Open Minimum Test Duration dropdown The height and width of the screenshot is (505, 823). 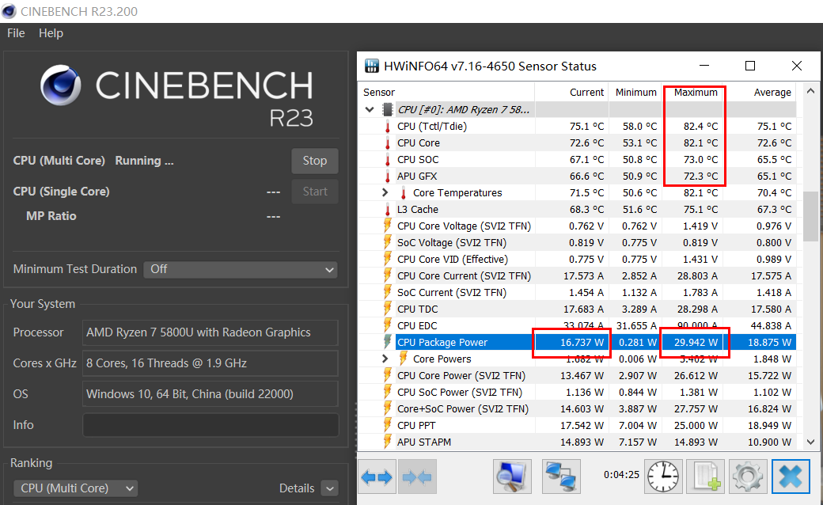click(241, 269)
